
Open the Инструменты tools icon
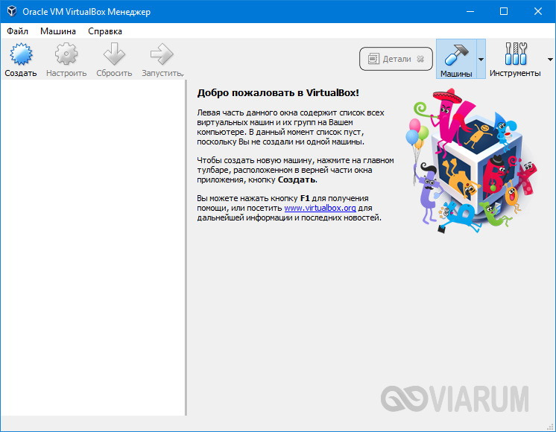[x=516, y=54]
